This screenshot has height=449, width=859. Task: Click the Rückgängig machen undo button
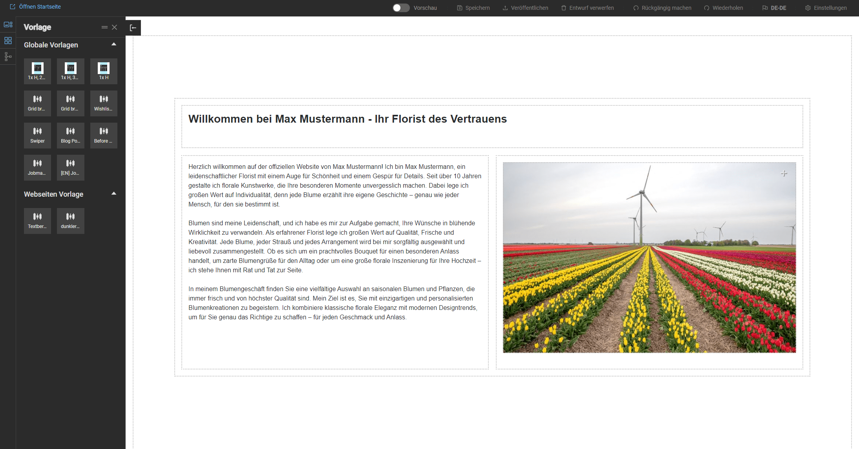(x=662, y=8)
